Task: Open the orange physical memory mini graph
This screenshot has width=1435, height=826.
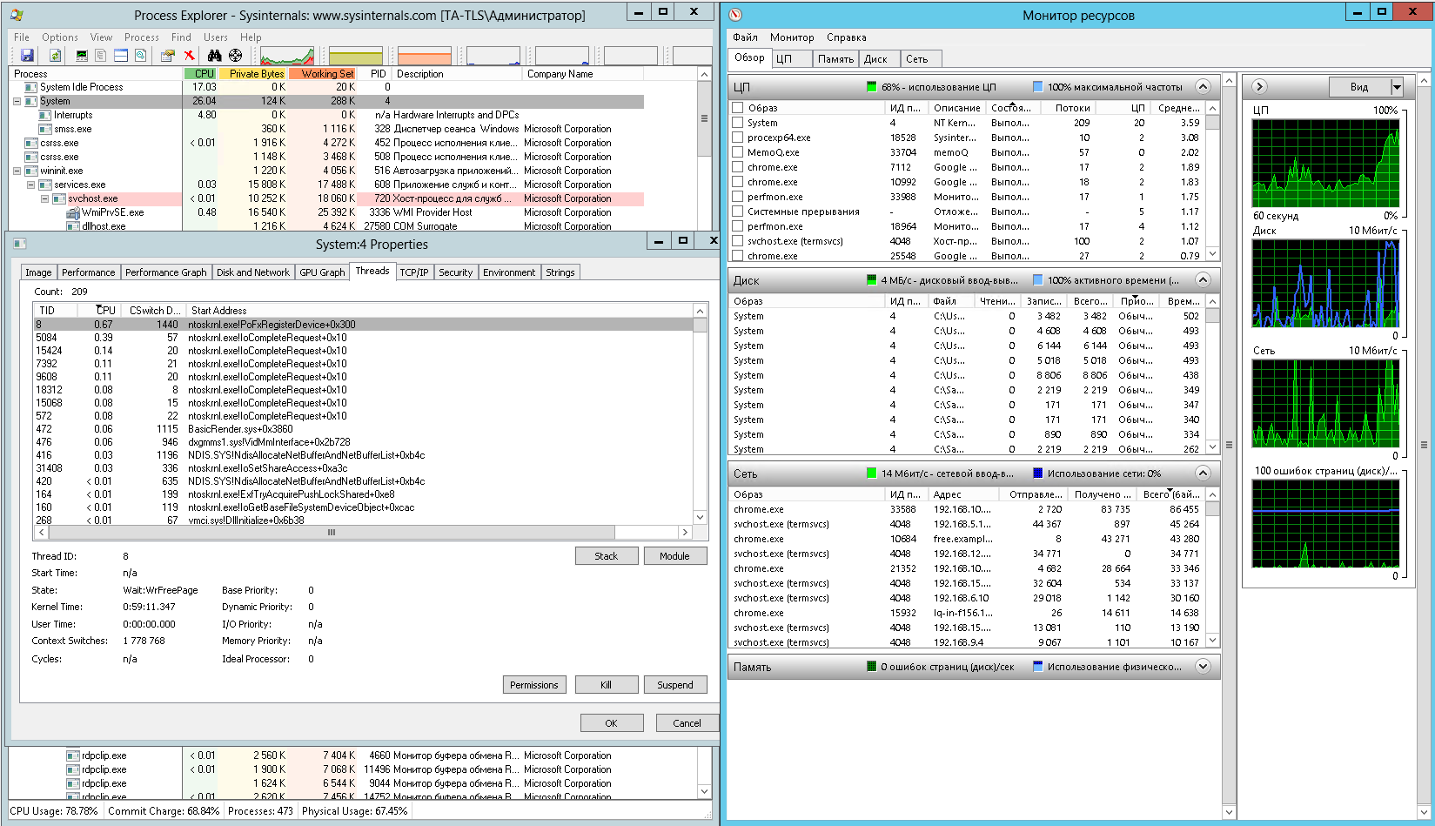Action: 425,57
